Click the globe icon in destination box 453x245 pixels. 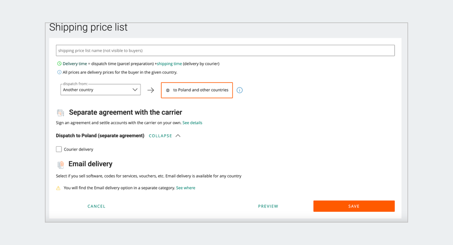(168, 90)
